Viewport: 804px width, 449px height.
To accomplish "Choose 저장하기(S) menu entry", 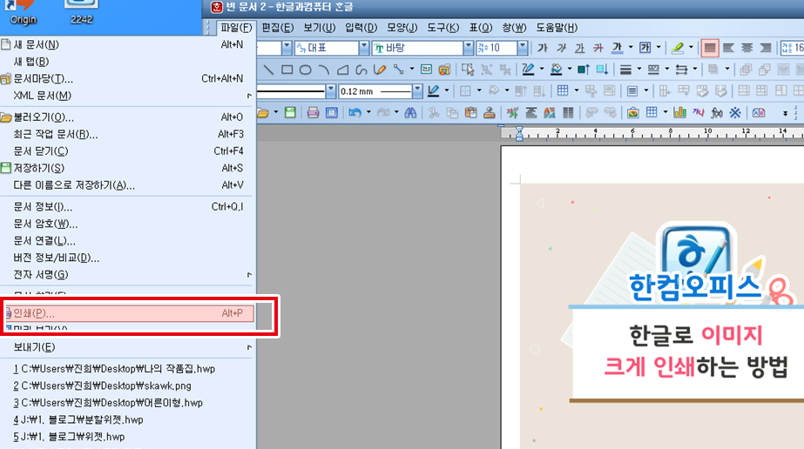I will coord(127,168).
